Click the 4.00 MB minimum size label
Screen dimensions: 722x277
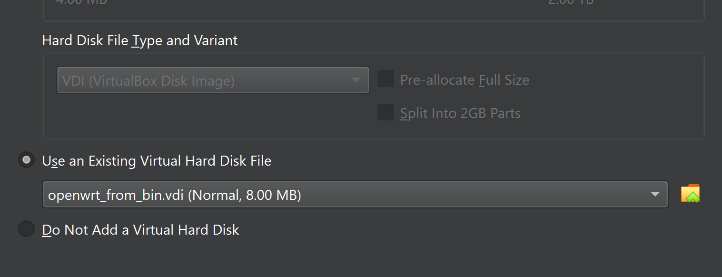pos(81,2)
